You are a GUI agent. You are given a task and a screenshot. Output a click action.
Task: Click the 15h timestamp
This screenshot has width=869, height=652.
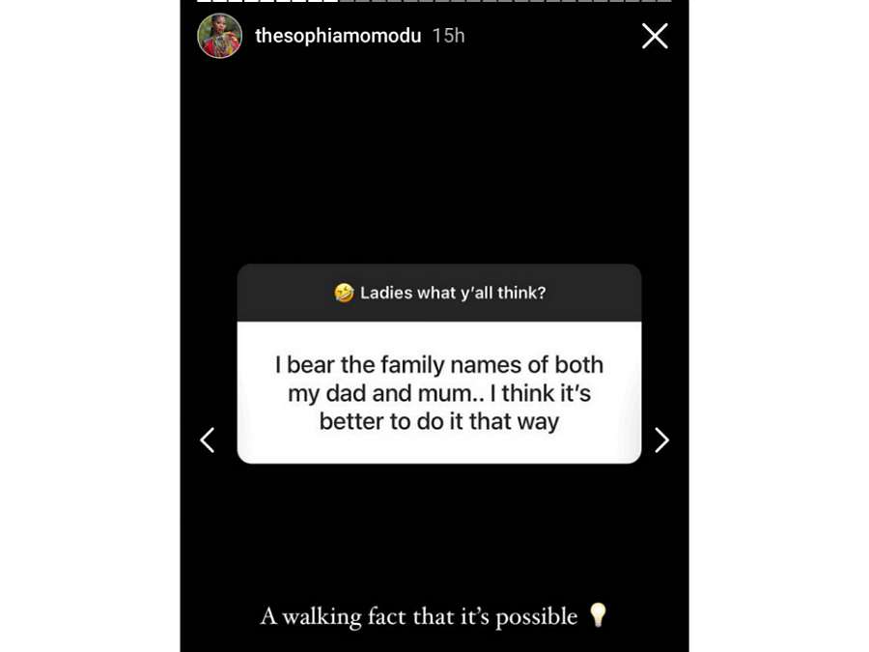(x=448, y=36)
